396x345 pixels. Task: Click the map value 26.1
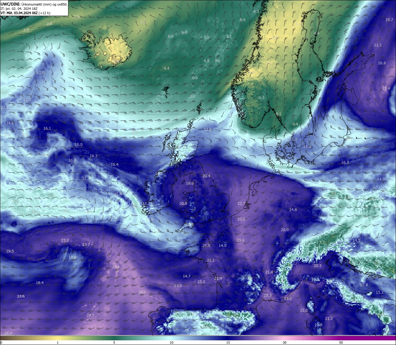142,292
